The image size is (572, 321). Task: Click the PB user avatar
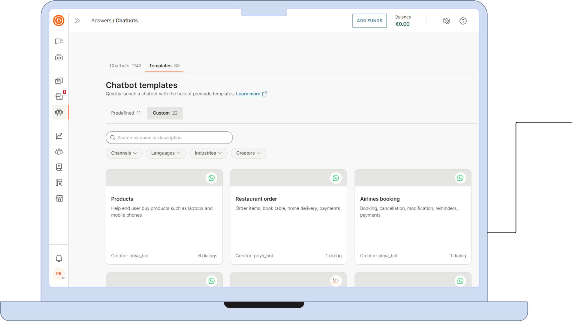point(58,274)
